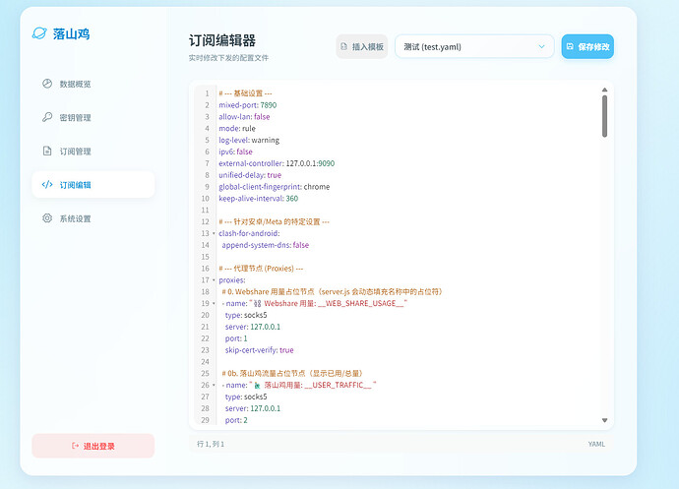Click the file icon on 插入模板
This screenshot has height=489, width=679.
[343, 46]
